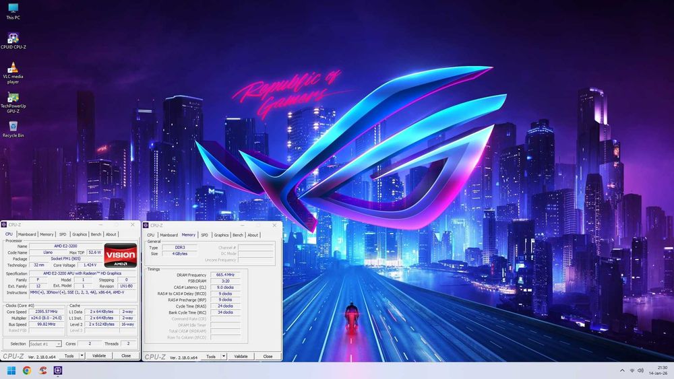The width and height of the screenshot is (674, 379).
Task: Open Mainboard tab in right CPU-Z window
Action: pos(168,235)
